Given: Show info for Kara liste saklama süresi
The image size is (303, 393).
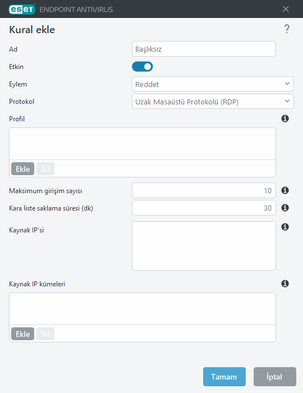Looking at the screenshot, I should click(x=285, y=208).
